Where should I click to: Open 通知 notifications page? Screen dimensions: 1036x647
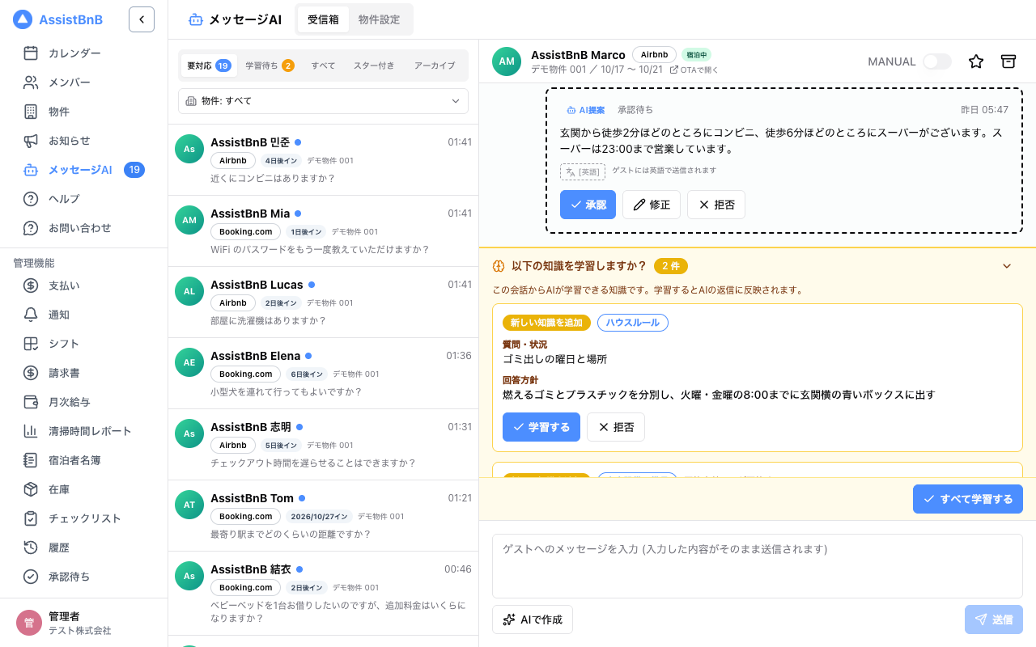[84, 315]
